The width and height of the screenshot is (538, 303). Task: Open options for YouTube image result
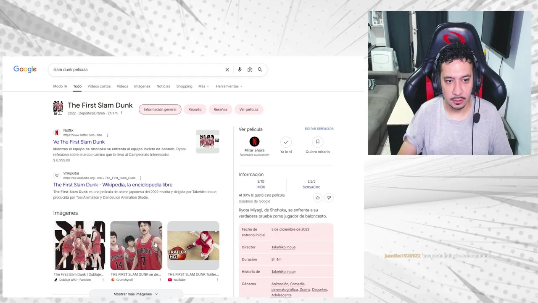click(x=217, y=280)
